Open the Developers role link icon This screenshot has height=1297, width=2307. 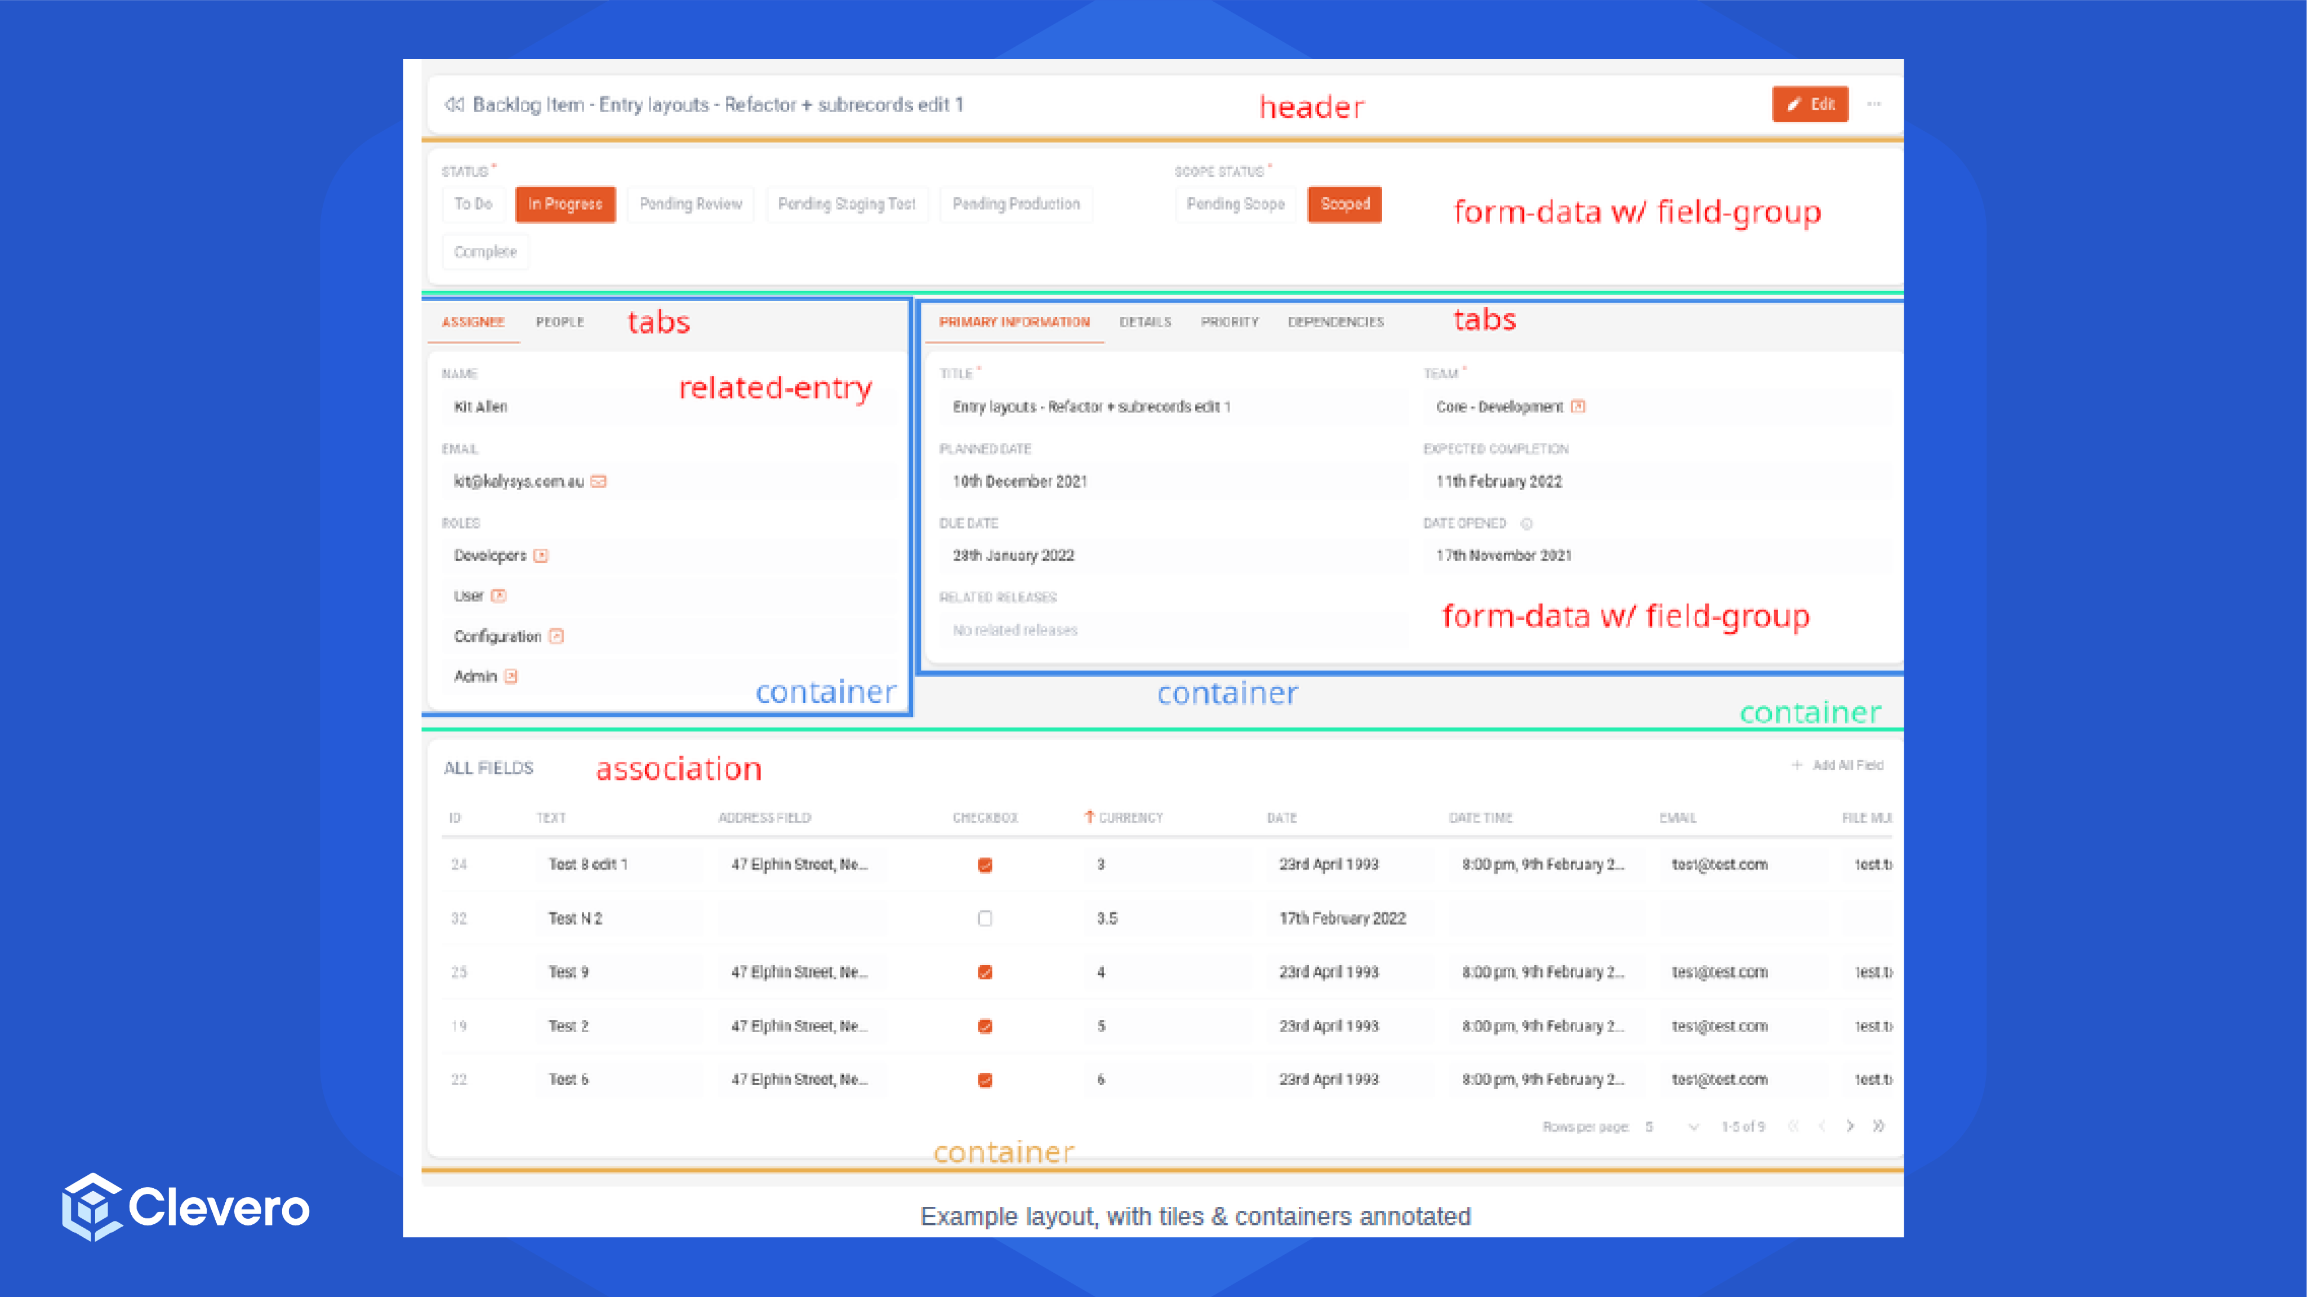(x=541, y=556)
